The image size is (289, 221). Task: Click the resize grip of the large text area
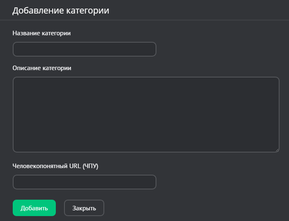click(x=277, y=150)
